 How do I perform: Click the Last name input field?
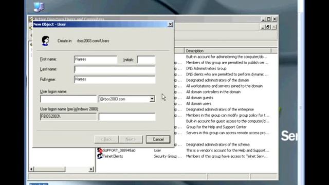point(115,69)
